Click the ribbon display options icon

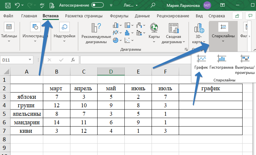point(222,5)
